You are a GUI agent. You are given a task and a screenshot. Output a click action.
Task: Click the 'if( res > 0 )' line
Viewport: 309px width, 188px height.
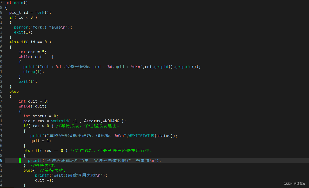click(71, 126)
